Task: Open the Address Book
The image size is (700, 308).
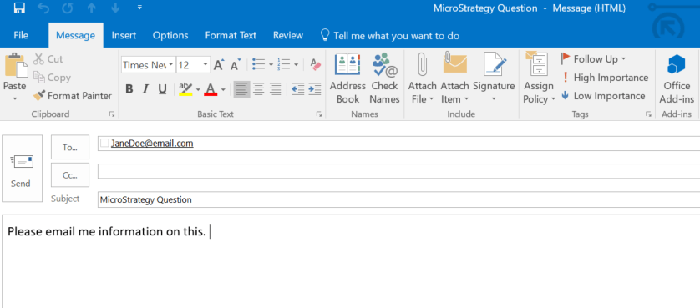Action: [x=347, y=78]
